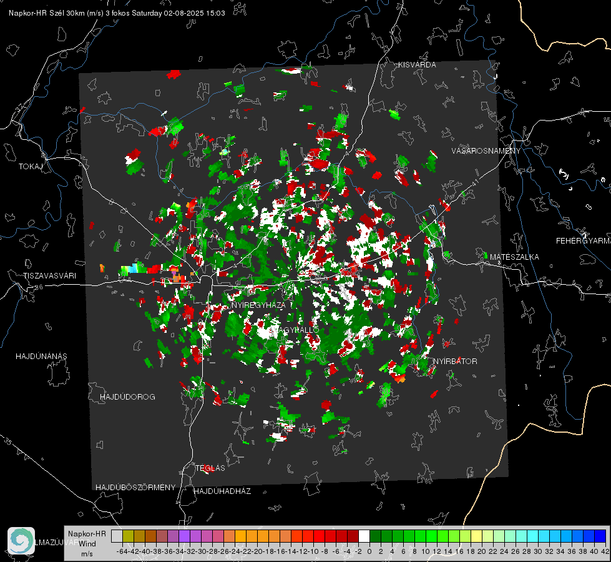Click the m/s unit label in legend
The image size is (611, 562).
(x=87, y=554)
